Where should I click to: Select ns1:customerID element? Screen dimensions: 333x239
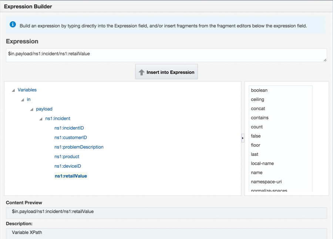click(x=70, y=138)
